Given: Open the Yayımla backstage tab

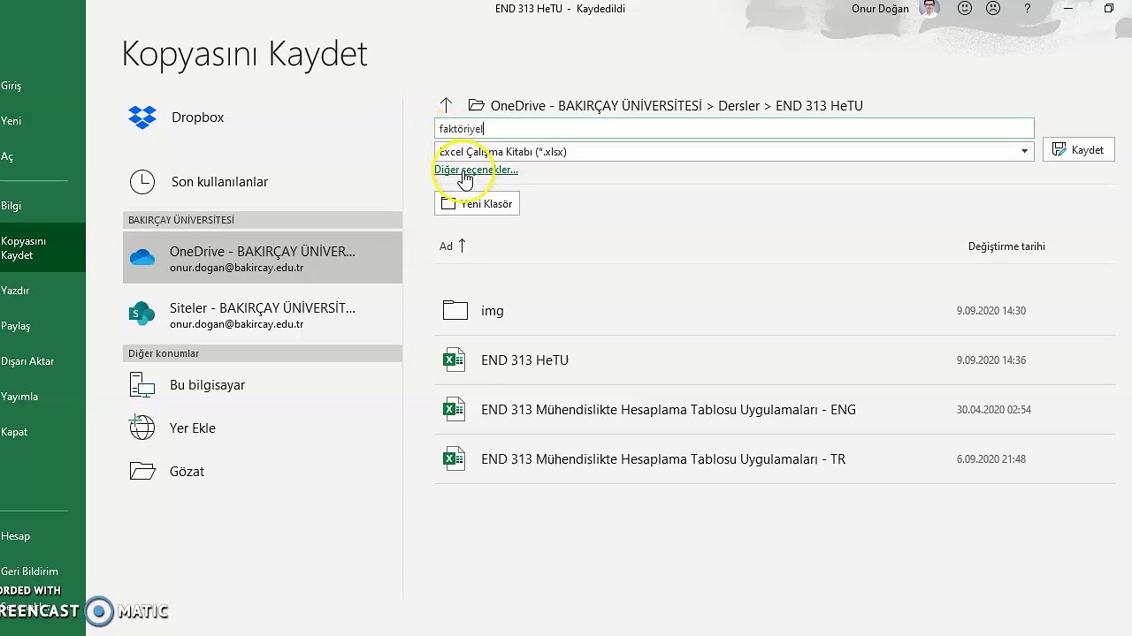Looking at the screenshot, I should [19, 397].
